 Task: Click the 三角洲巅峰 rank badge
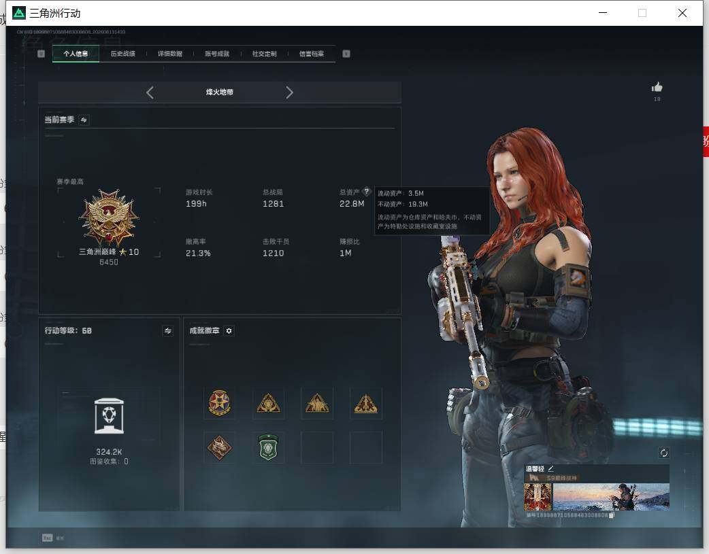108,217
